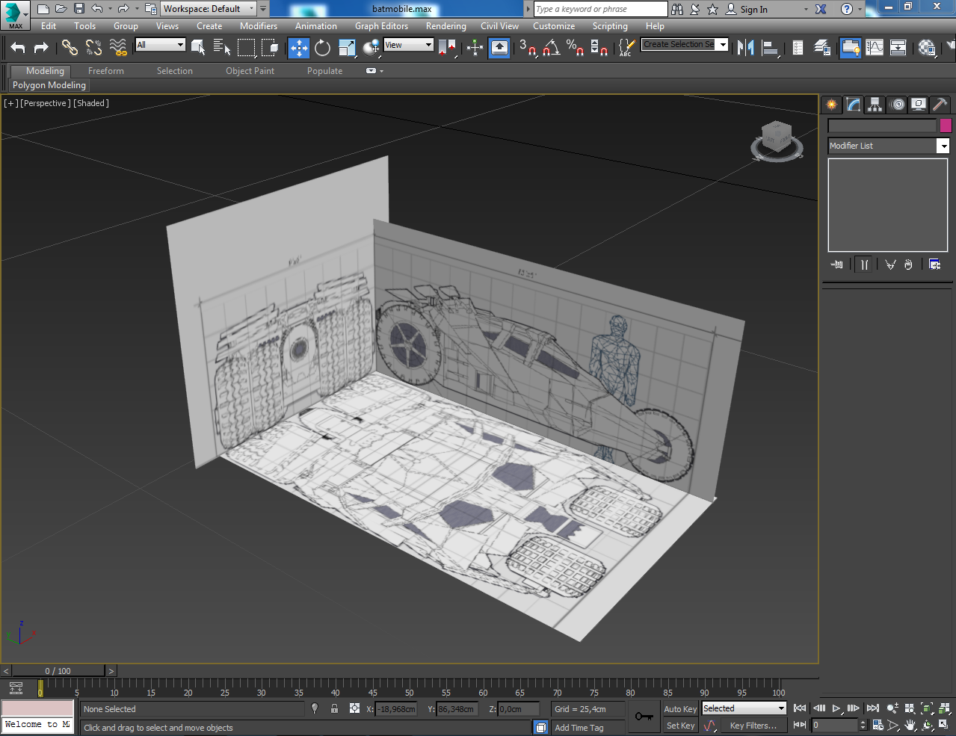Toggle Angle Snap
The height and width of the screenshot is (736, 956).
pyautogui.click(x=552, y=48)
